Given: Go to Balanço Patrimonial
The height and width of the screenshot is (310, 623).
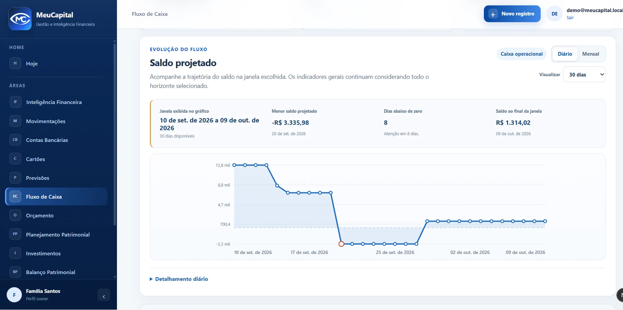Looking at the screenshot, I should 56,272.
